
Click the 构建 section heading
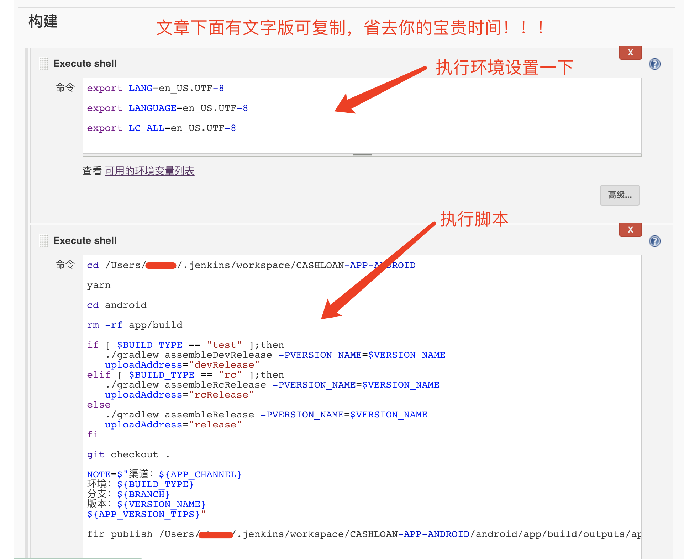point(43,21)
